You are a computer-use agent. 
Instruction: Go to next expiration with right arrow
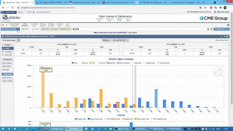(78, 29)
